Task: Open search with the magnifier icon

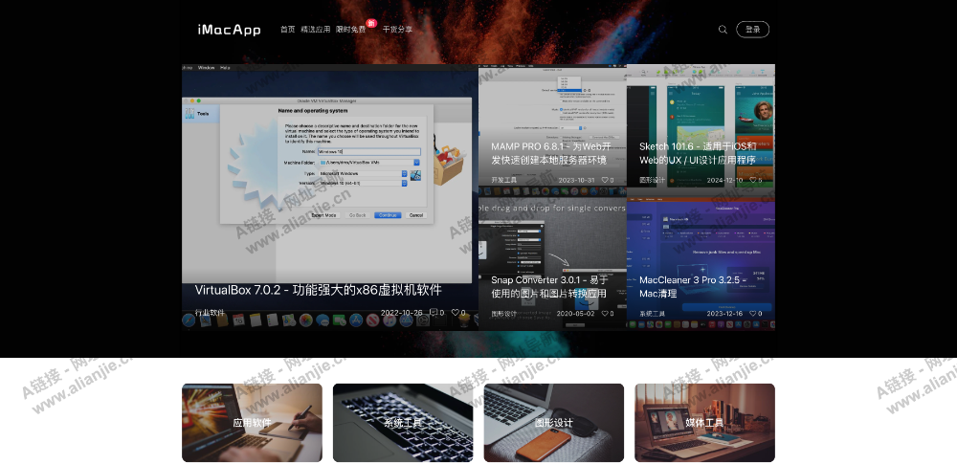Action: [x=723, y=30]
